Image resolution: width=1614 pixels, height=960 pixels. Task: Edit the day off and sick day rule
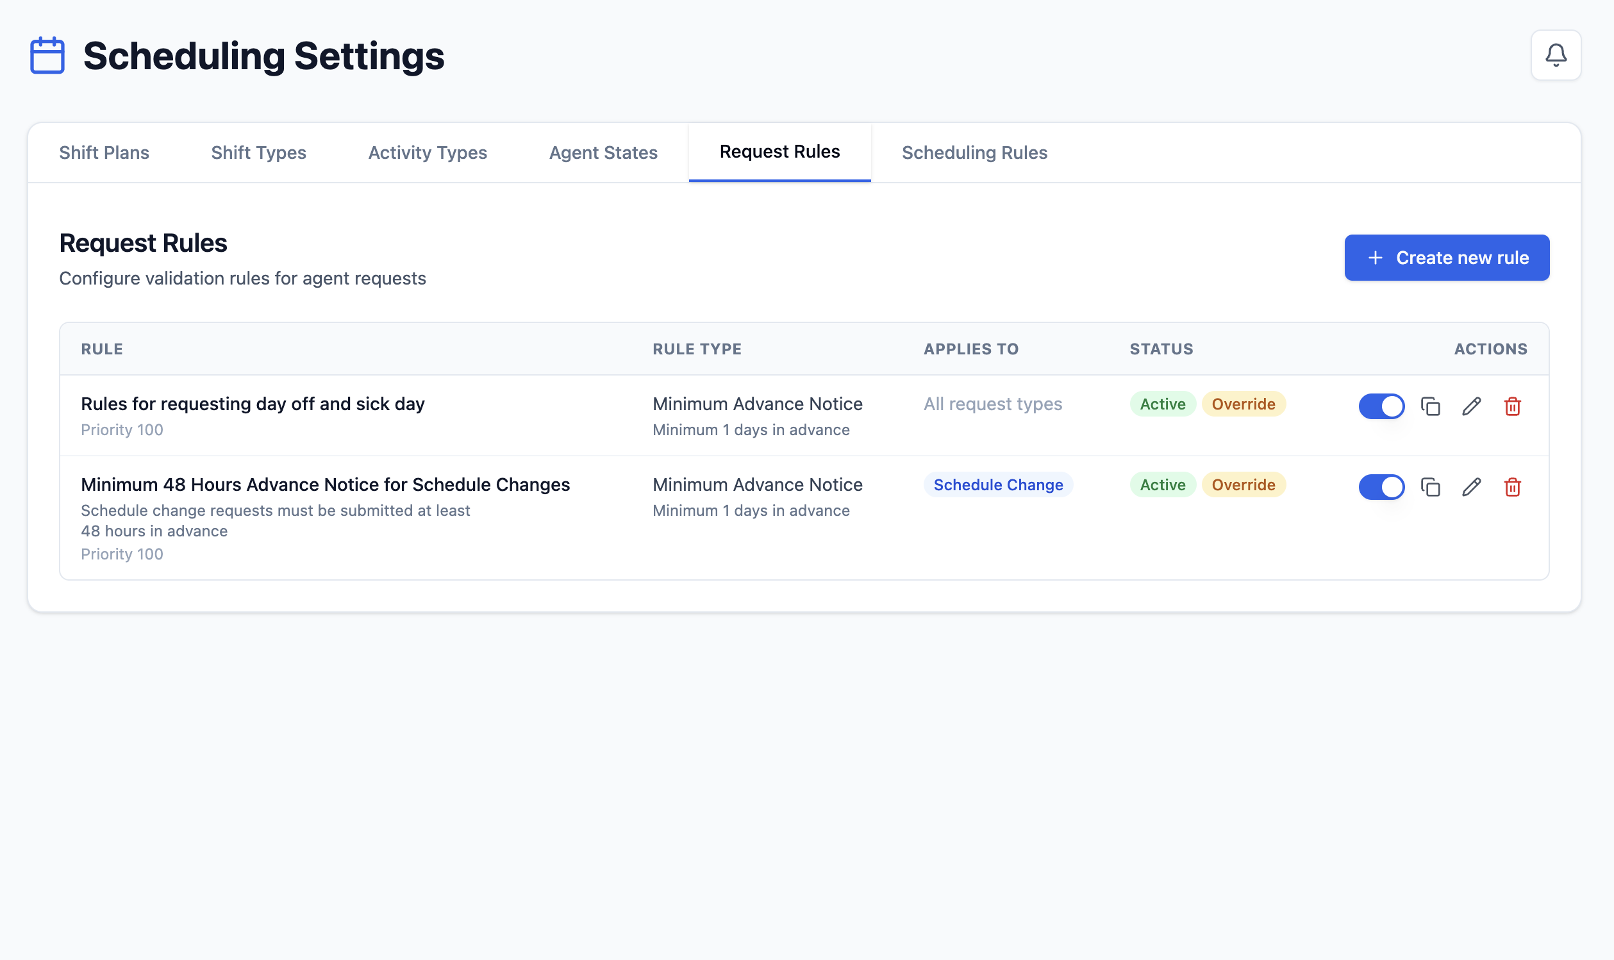1471,406
